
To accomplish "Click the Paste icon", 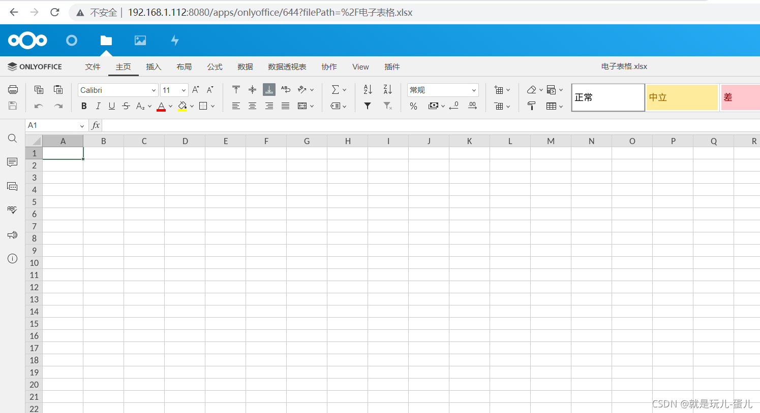I will [x=58, y=90].
